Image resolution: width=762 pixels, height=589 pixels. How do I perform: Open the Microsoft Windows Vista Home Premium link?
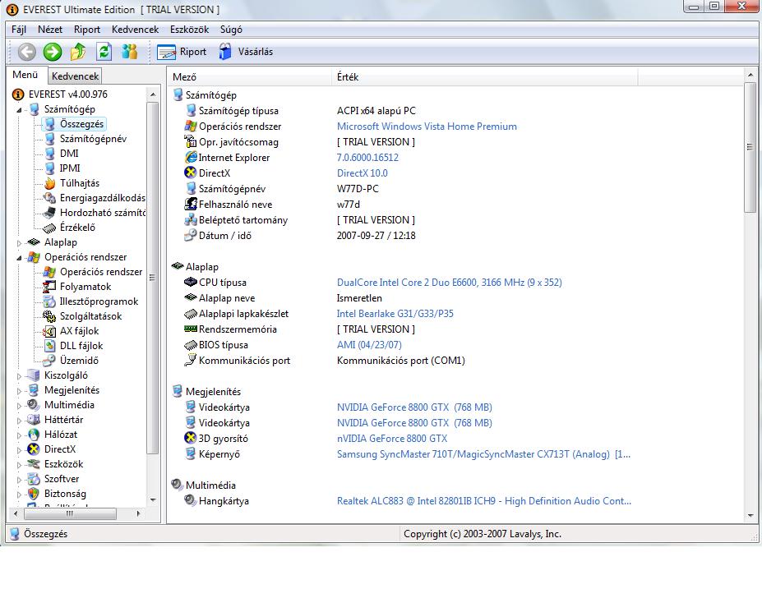(x=427, y=127)
